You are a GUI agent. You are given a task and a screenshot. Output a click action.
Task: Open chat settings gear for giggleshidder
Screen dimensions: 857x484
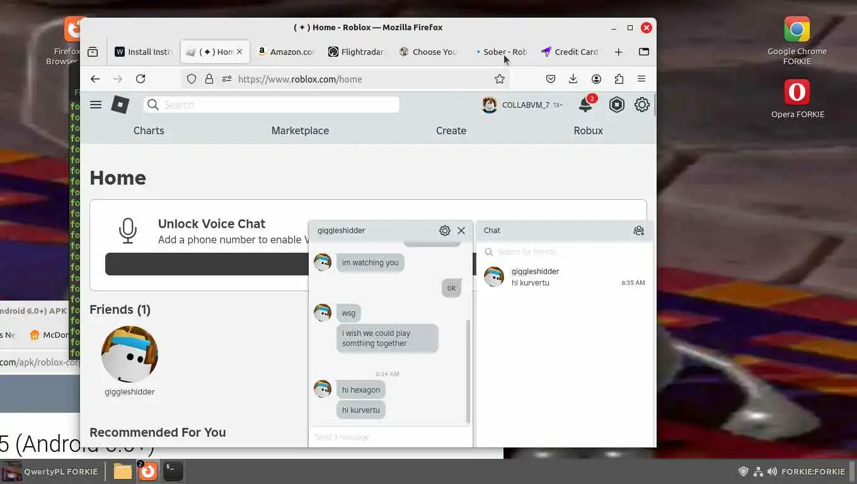pyautogui.click(x=445, y=231)
